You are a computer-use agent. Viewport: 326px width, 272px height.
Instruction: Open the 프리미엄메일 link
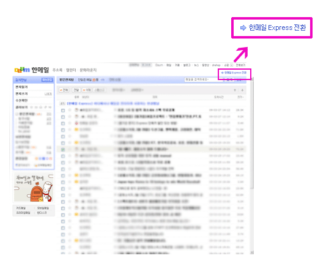coord(23,213)
